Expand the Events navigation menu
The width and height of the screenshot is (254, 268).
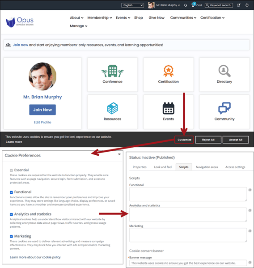pyautogui.click(x=123, y=18)
